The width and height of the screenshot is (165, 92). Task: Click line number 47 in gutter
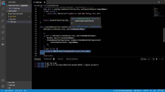pyautogui.click(x=36, y=36)
